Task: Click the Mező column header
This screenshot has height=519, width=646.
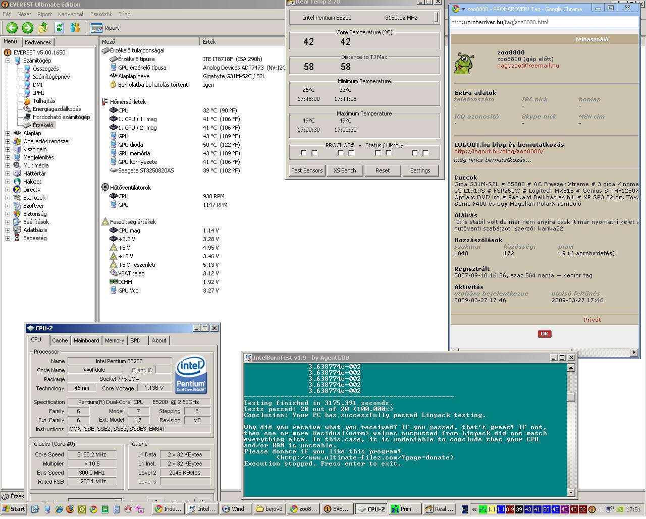Action: pyautogui.click(x=150, y=42)
